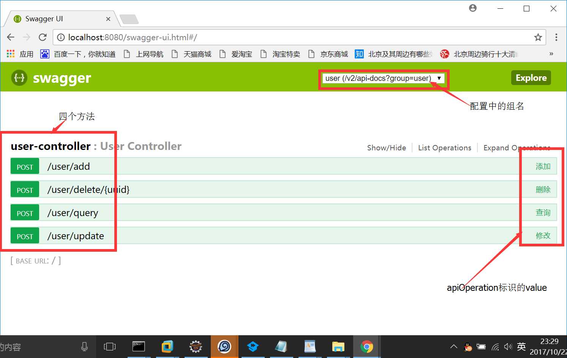This screenshot has height=358, width=567.
Task: Show hidden system tray icons
Action: click(x=454, y=347)
